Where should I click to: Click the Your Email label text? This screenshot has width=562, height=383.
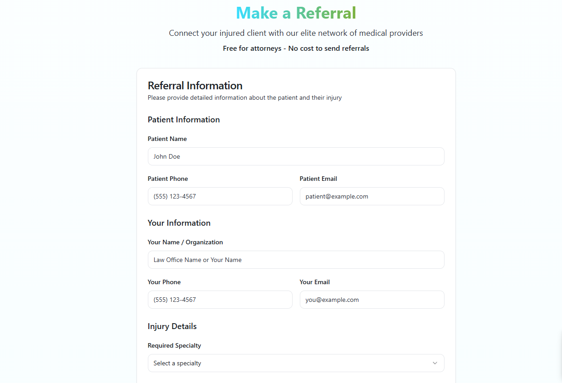point(314,282)
